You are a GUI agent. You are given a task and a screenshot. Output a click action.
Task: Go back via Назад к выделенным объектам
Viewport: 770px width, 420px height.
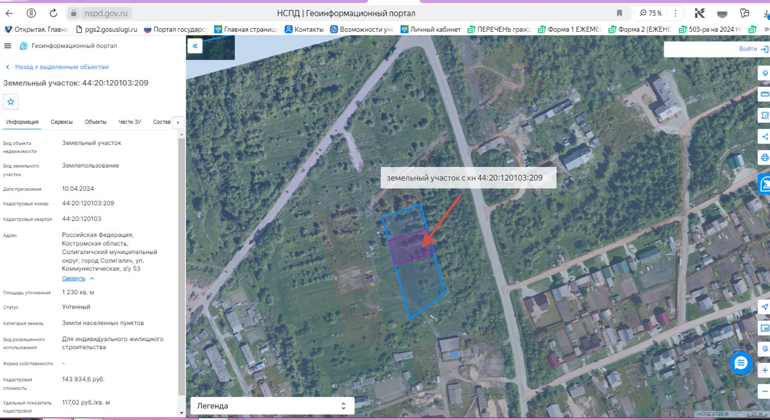(x=57, y=67)
